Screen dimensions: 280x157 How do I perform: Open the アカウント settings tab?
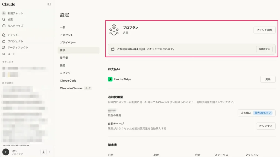[x=66, y=35]
